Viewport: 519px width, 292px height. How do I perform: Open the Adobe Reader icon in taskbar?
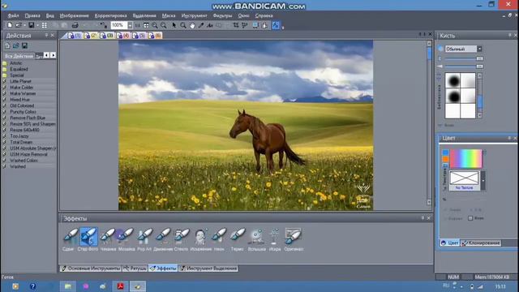(x=120, y=286)
